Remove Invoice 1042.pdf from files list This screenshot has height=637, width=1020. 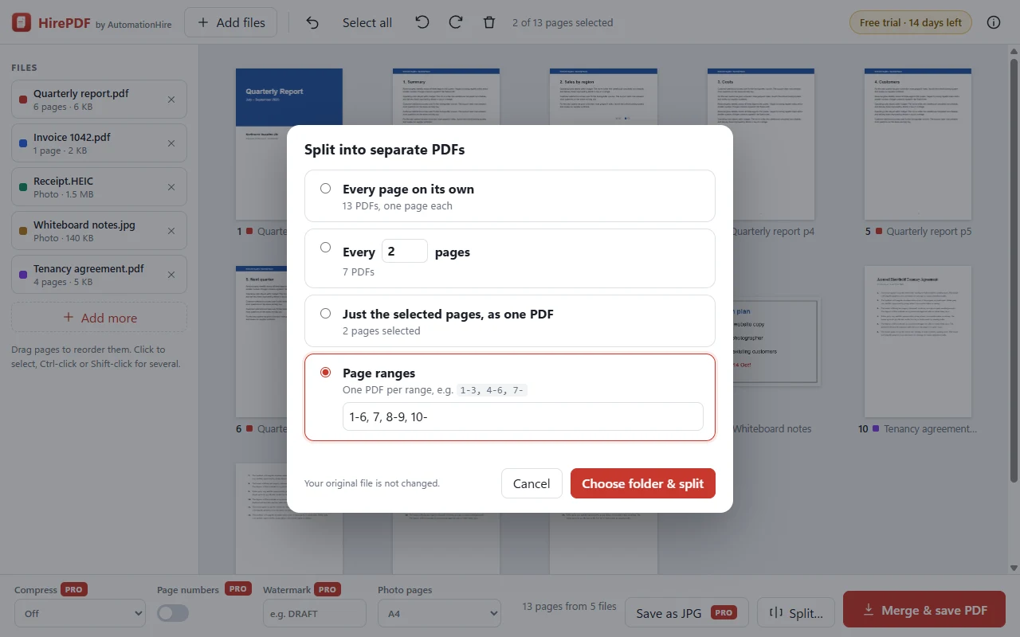click(x=171, y=143)
